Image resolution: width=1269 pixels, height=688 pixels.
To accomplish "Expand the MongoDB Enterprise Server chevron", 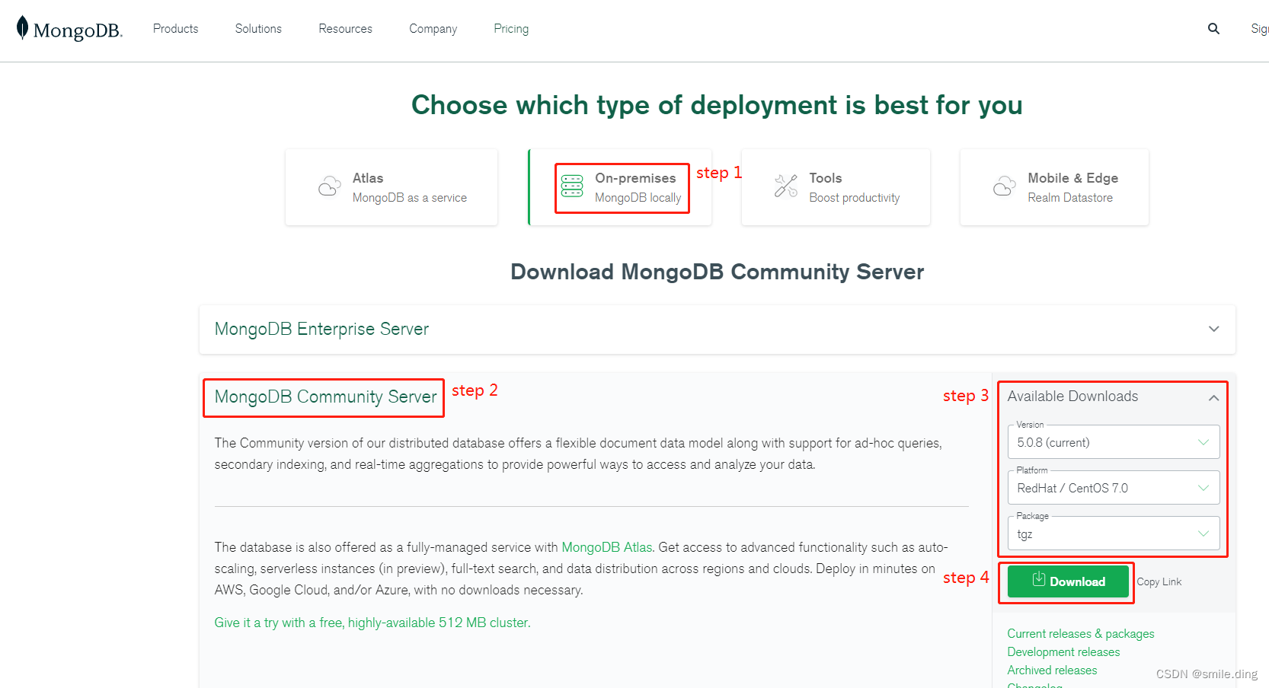I will pos(1214,329).
